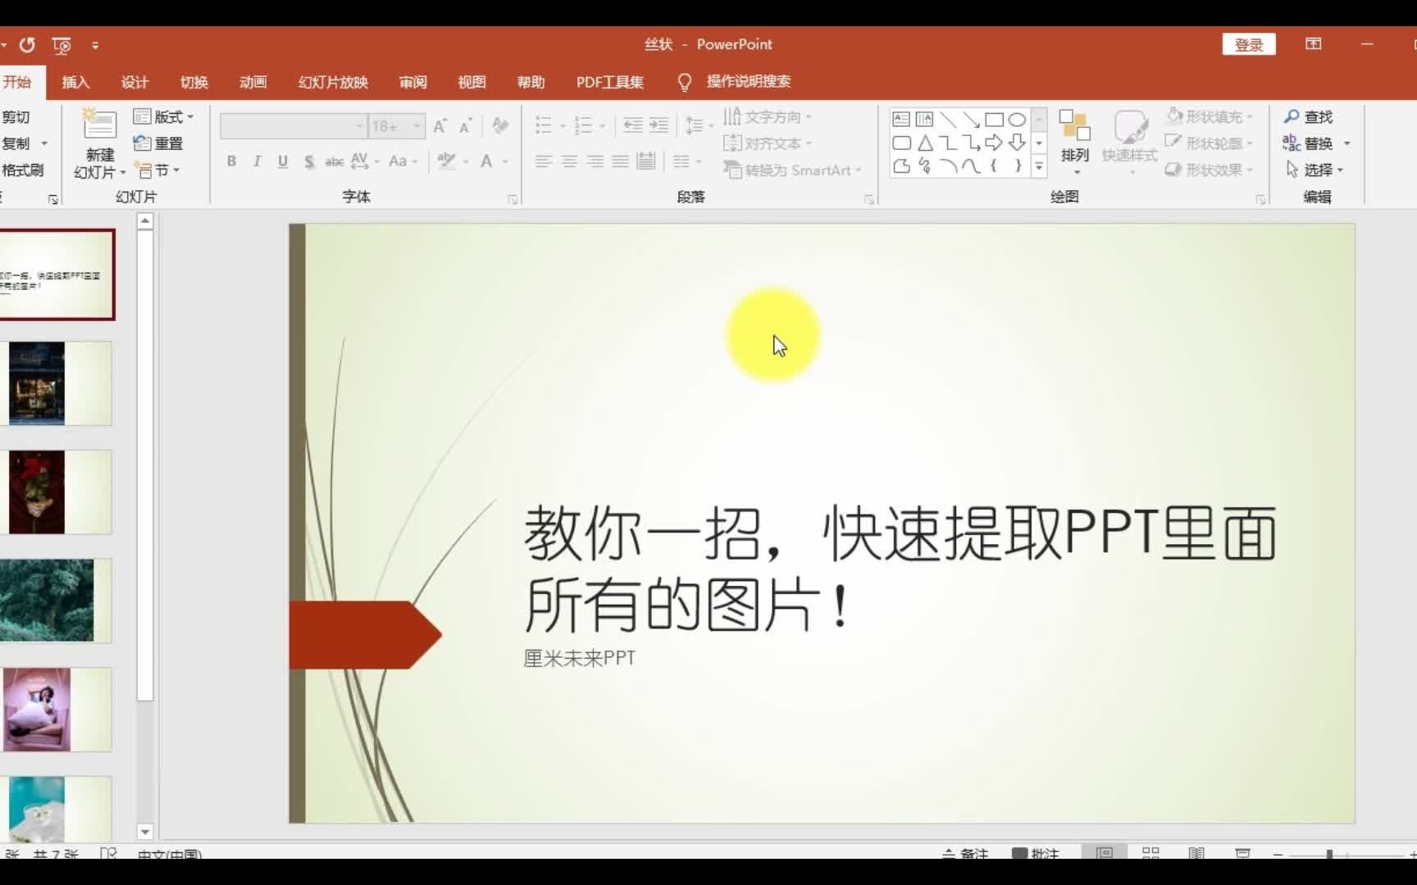Toggle bold formatting
The height and width of the screenshot is (885, 1417).
tap(230, 161)
